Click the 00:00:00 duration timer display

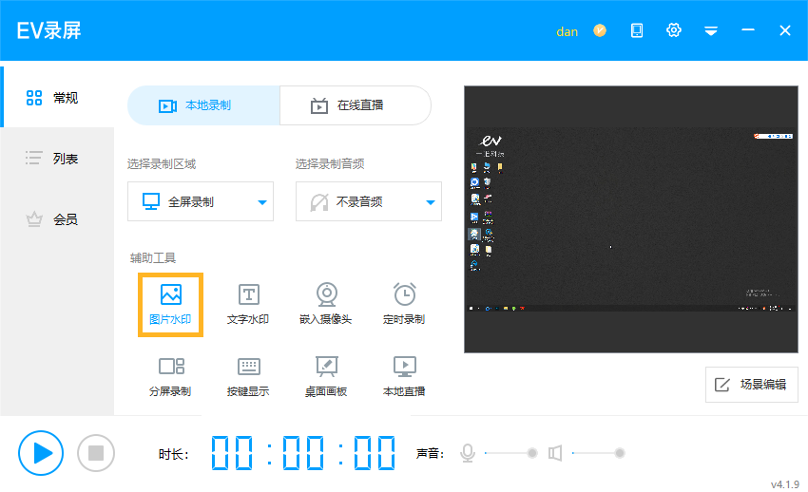303,453
